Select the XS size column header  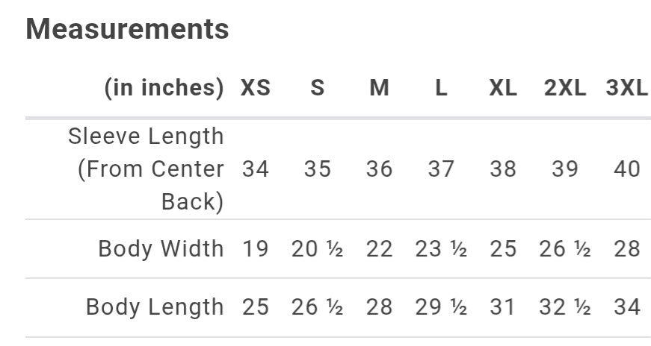click(256, 88)
